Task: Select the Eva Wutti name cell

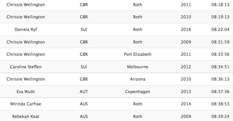Action: click(x=26, y=92)
